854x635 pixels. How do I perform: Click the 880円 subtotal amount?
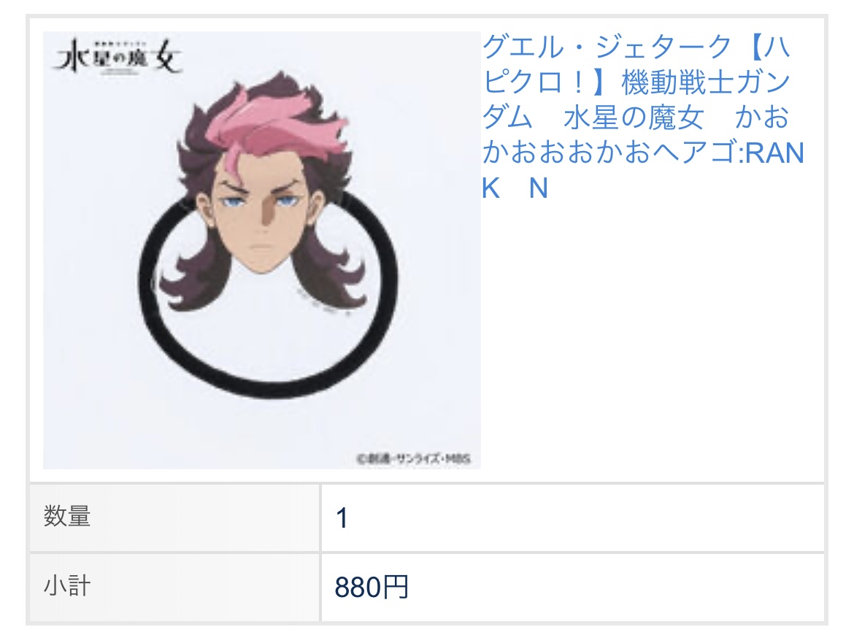pyautogui.click(x=372, y=587)
